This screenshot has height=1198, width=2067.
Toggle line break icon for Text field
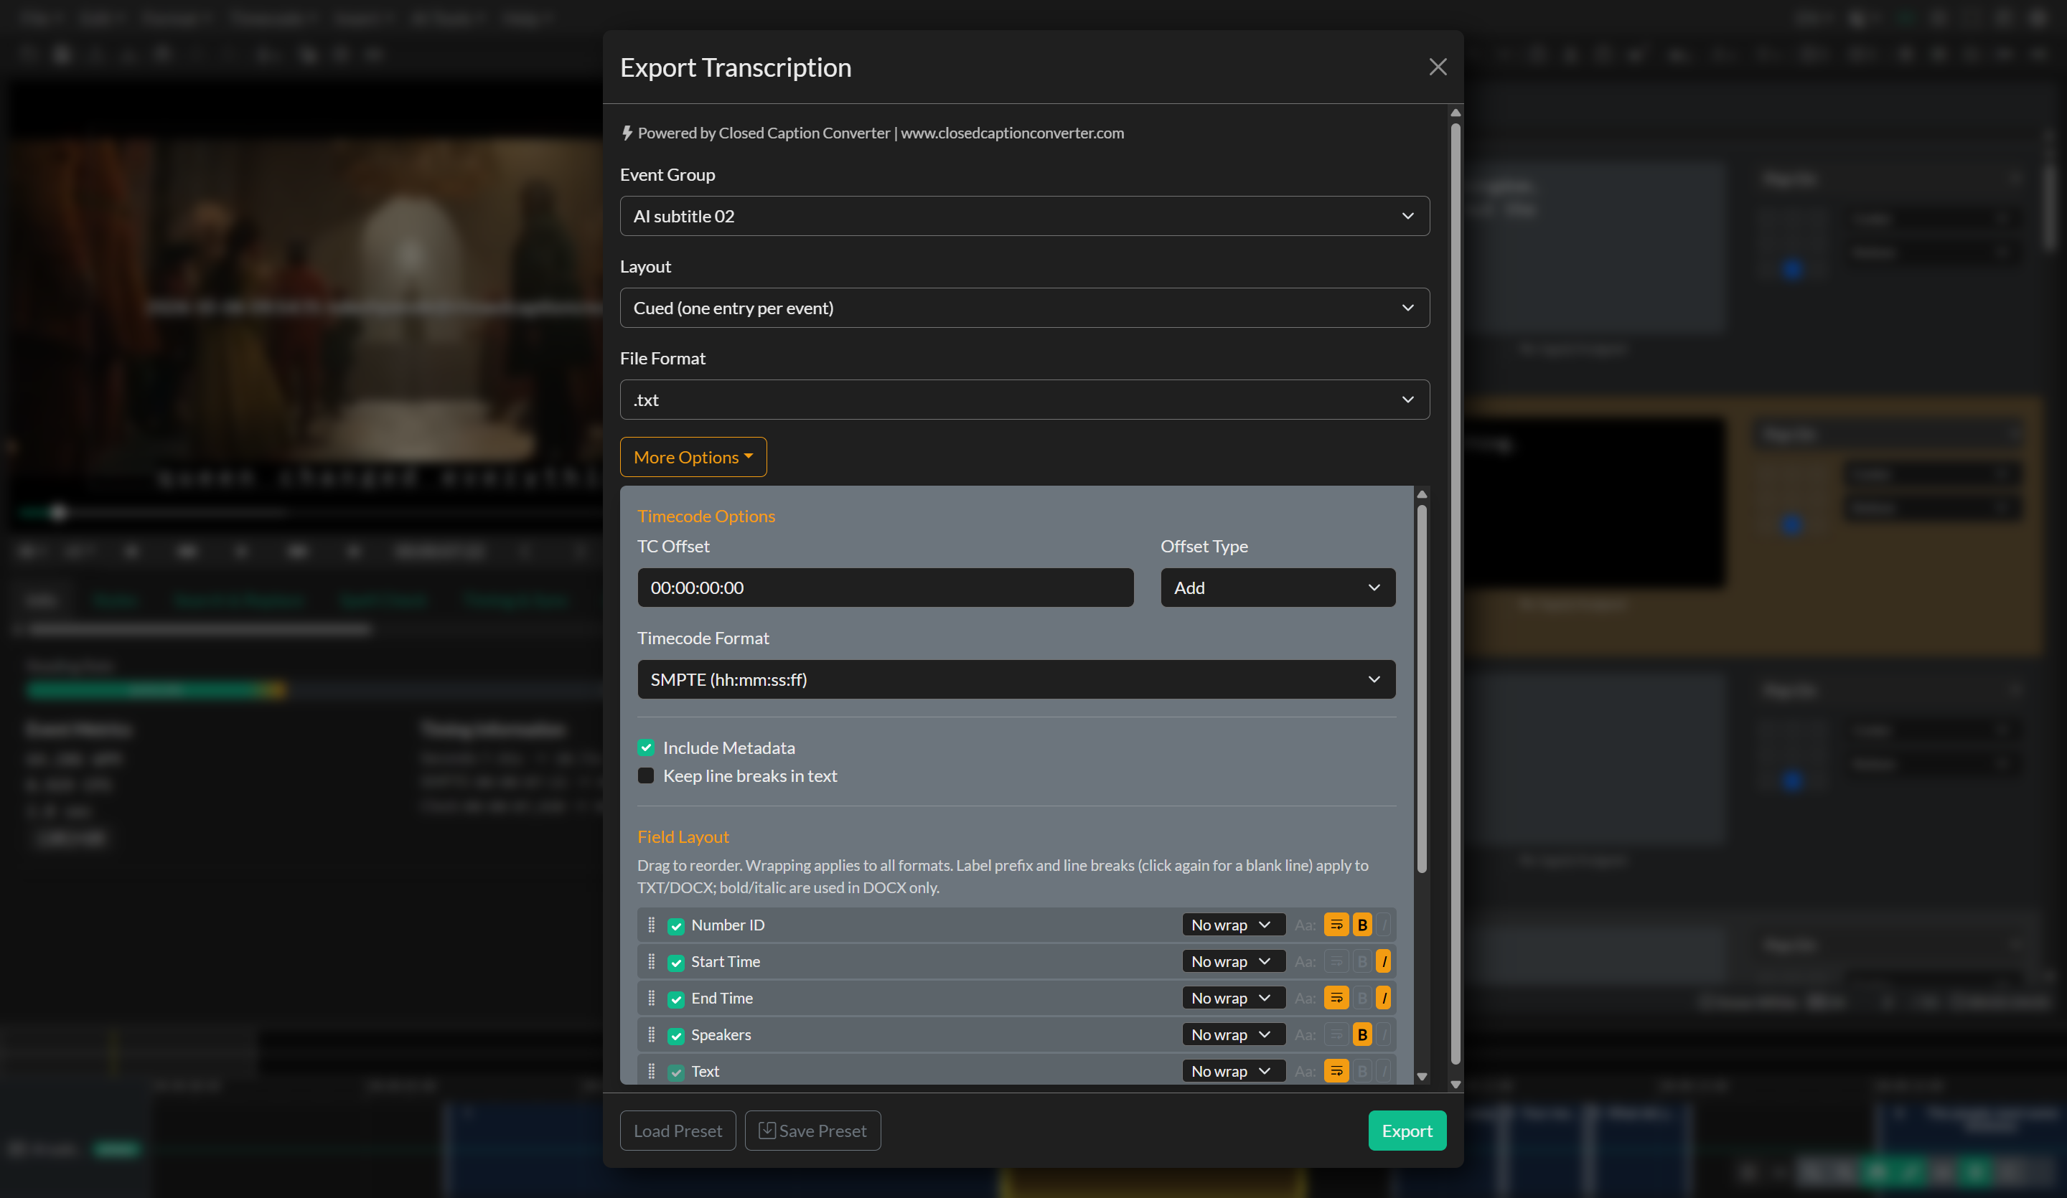[1336, 1071]
